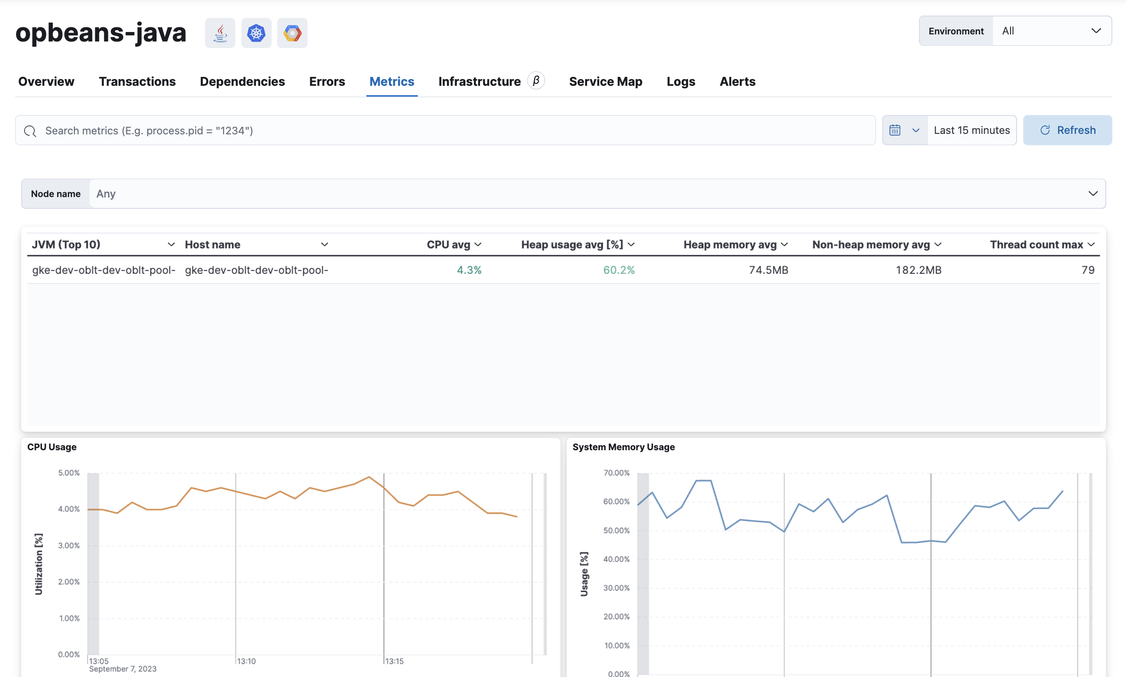Screen dimensions: 1126x677
Task: Select the gke-dev-oblt JVM row entry
Action: [104, 270]
